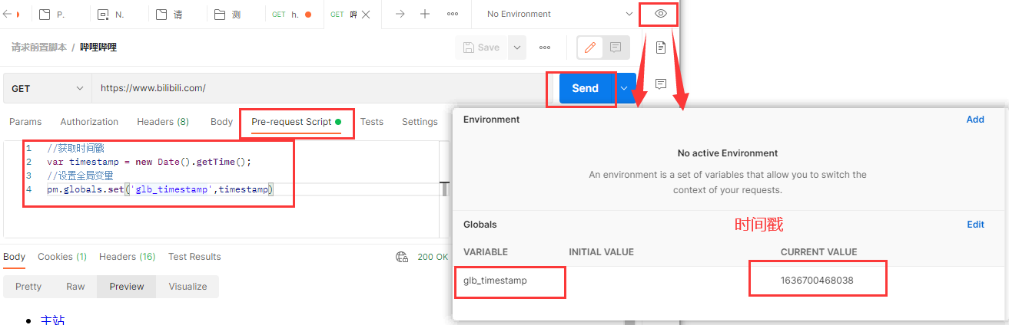Click the blue Send button
Viewport: 1009px width, 325px height.
click(585, 88)
